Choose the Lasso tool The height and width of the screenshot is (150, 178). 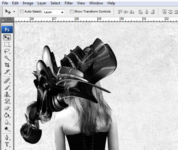point(7,51)
